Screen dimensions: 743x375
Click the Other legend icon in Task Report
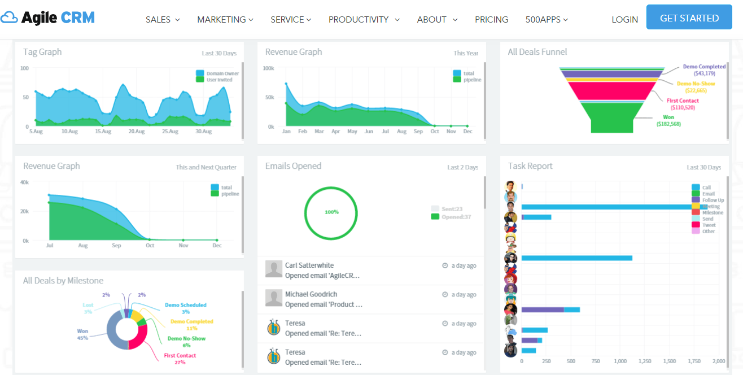click(696, 231)
